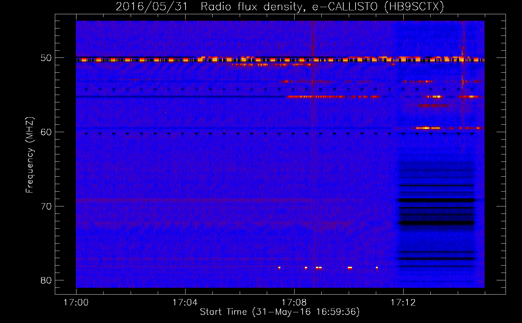Click the Frequency (MHZ) axis label
The height and width of the screenshot is (323, 522).
pos(30,155)
